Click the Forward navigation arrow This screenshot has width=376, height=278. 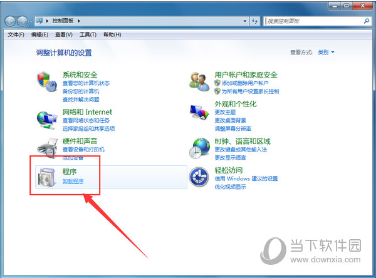click(x=23, y=21)
